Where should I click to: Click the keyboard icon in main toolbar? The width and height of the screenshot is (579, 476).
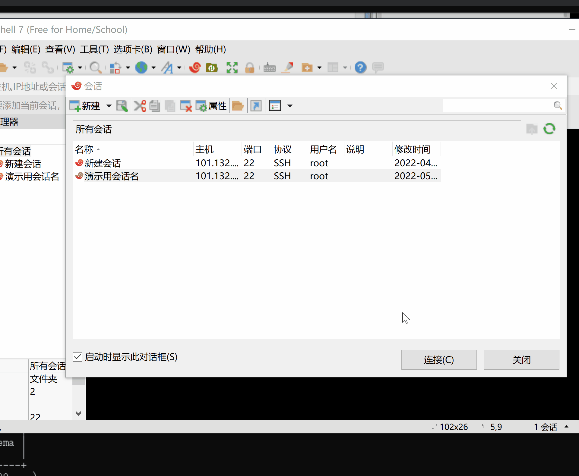[x=270, y=67]
